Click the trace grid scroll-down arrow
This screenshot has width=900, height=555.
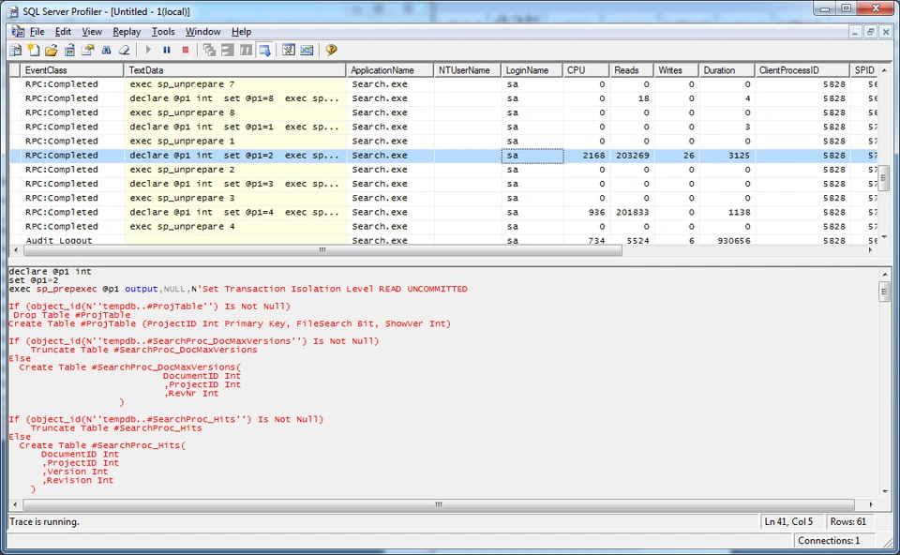[884, 237]
